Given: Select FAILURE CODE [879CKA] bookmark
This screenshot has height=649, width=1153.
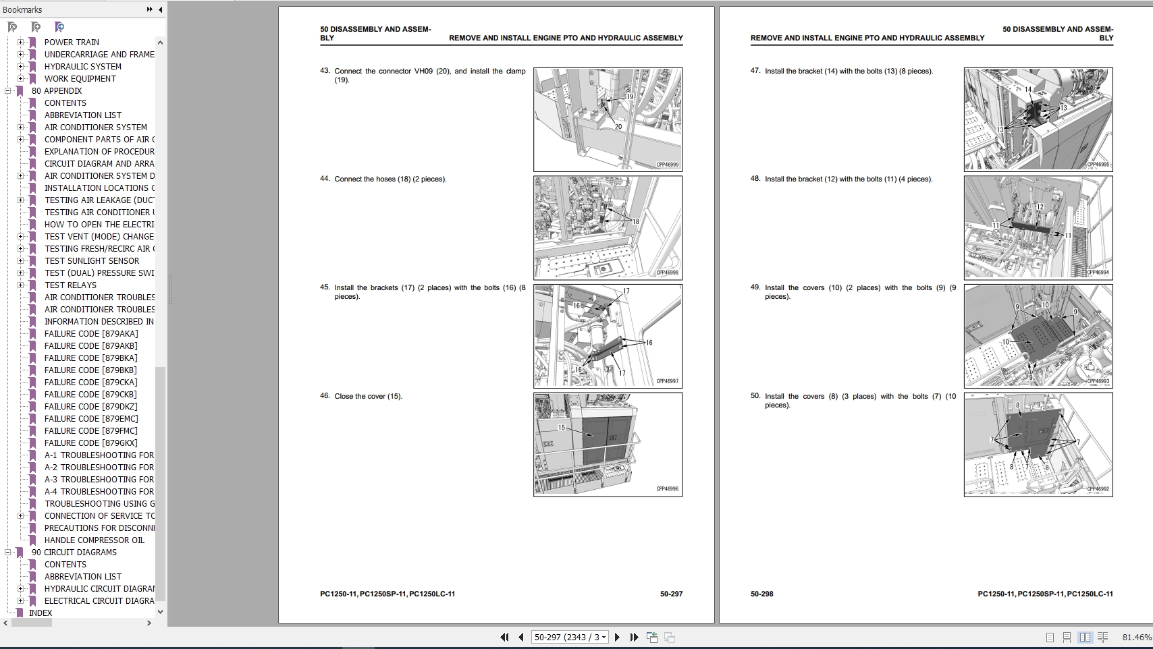Looking at the screenshot, I should [91, 382].
